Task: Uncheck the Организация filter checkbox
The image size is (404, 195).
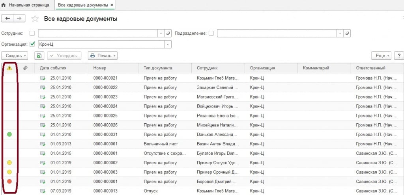Action: [x=32, y=44]
